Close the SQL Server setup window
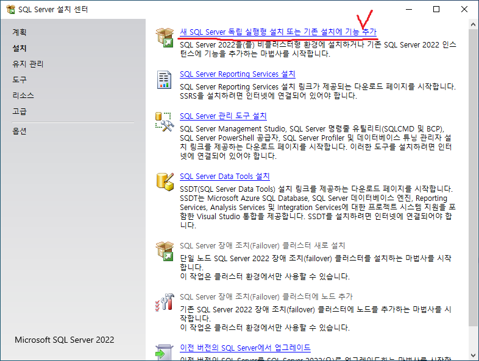The width and height of the screenshot is (479, 361). (x=464, y=10)
